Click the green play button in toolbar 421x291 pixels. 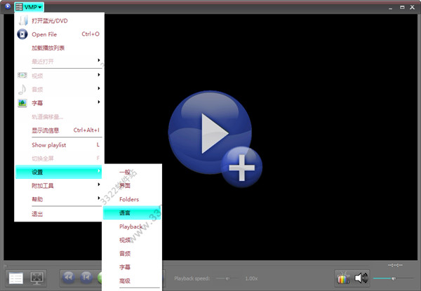tap(100, 277)
